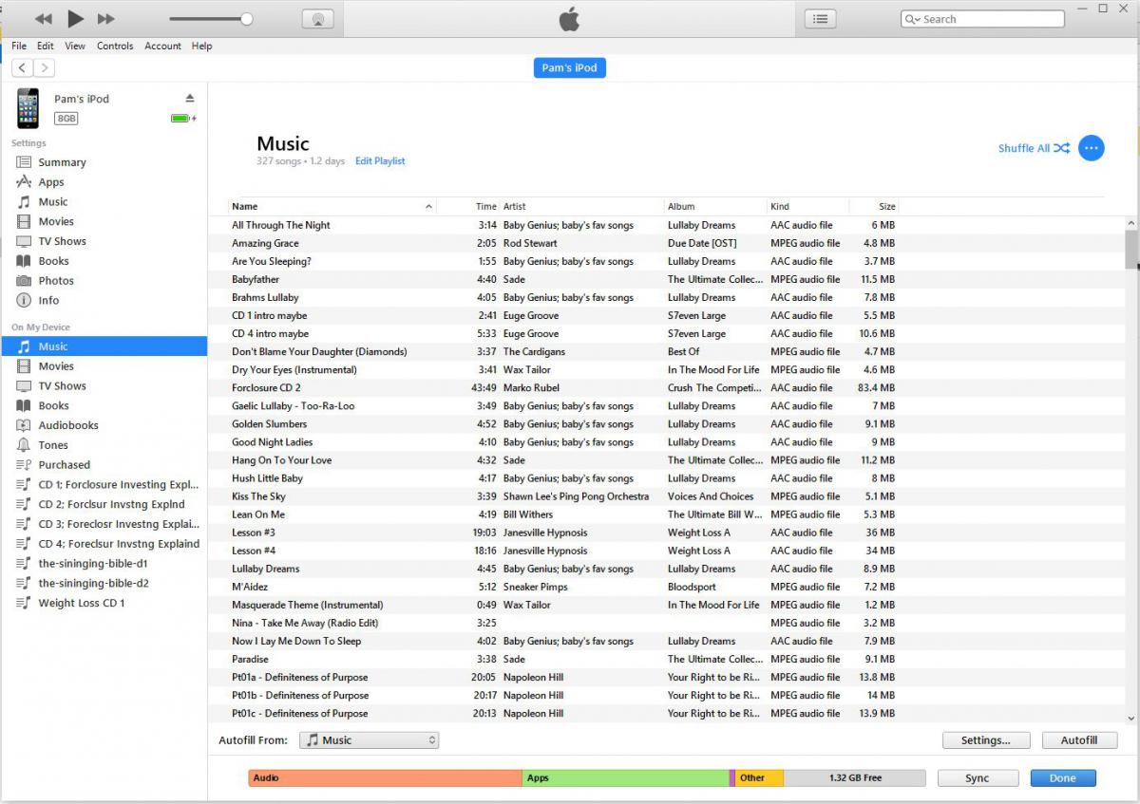Viewport: 1140px width, 804px height.
Task: Open CD 2; Forclsur Invstng Explnd playlist
Action: [111, 505]
